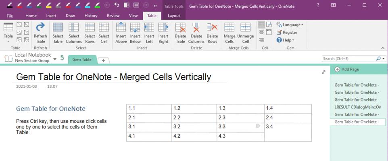
Task: Click Select Rows
Action: [90, 33]
